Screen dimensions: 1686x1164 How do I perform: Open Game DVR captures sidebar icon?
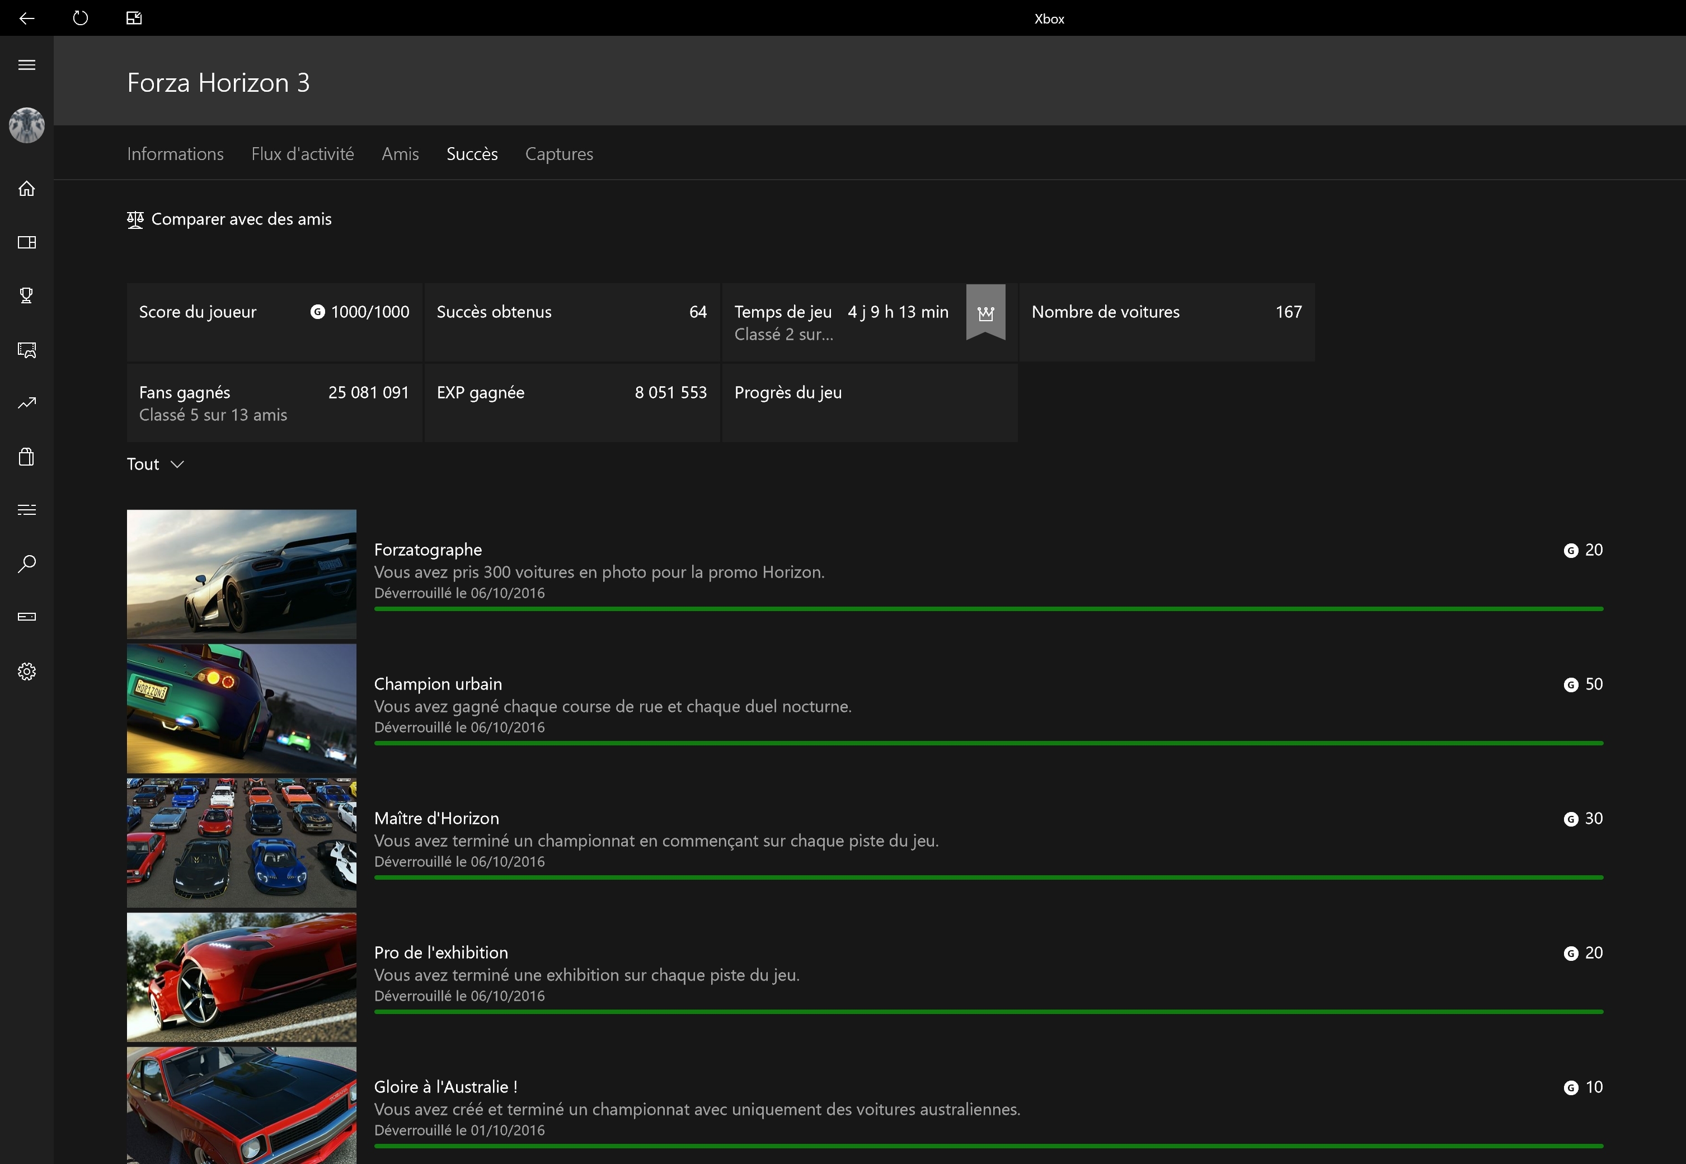click(x=27, y=349)
